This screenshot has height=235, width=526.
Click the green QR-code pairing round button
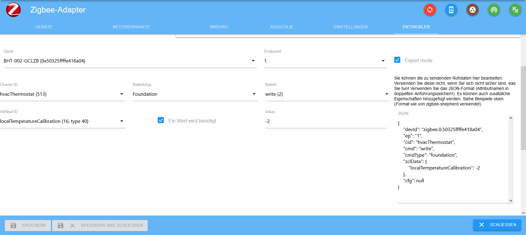click(x=515, y=10)
